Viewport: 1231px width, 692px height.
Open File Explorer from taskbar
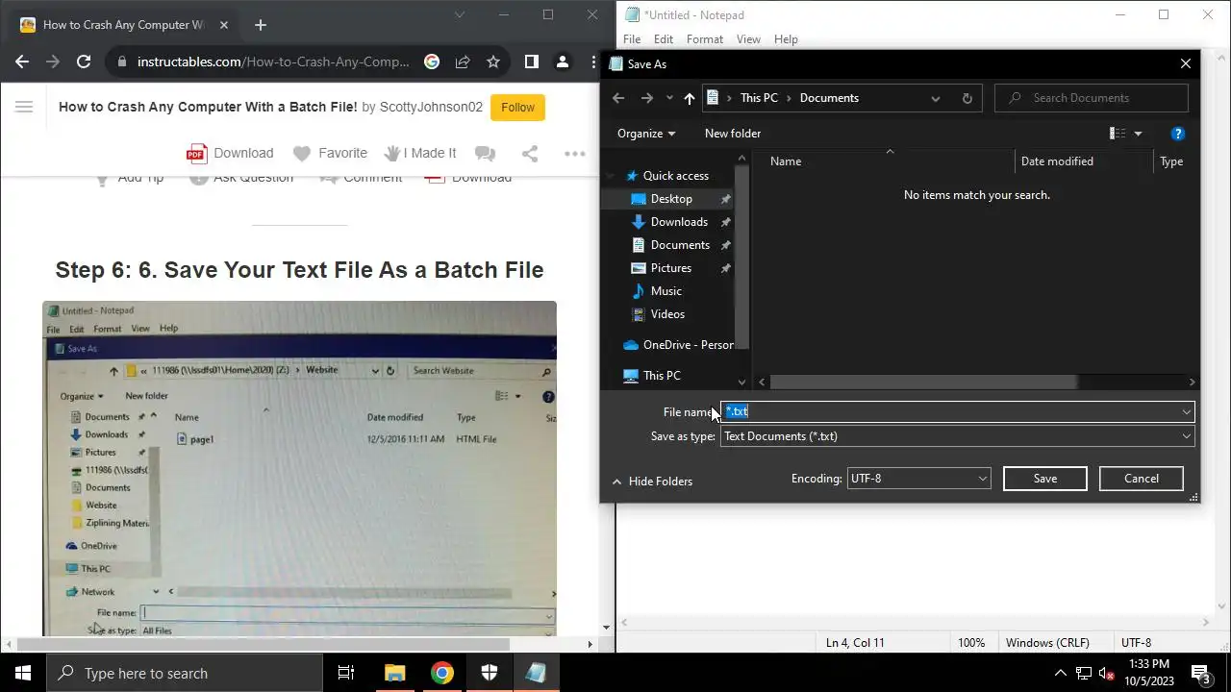(x=394, y=673)
